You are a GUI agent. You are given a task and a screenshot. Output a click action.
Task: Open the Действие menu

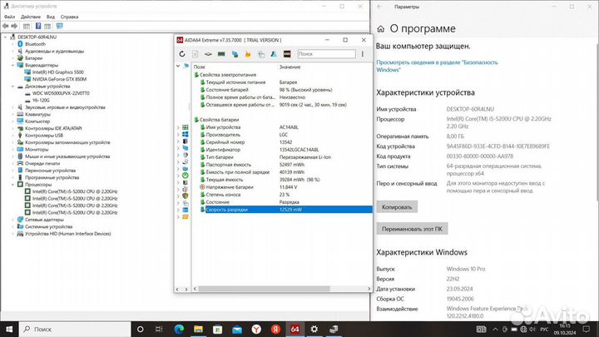tap(31, 17)
